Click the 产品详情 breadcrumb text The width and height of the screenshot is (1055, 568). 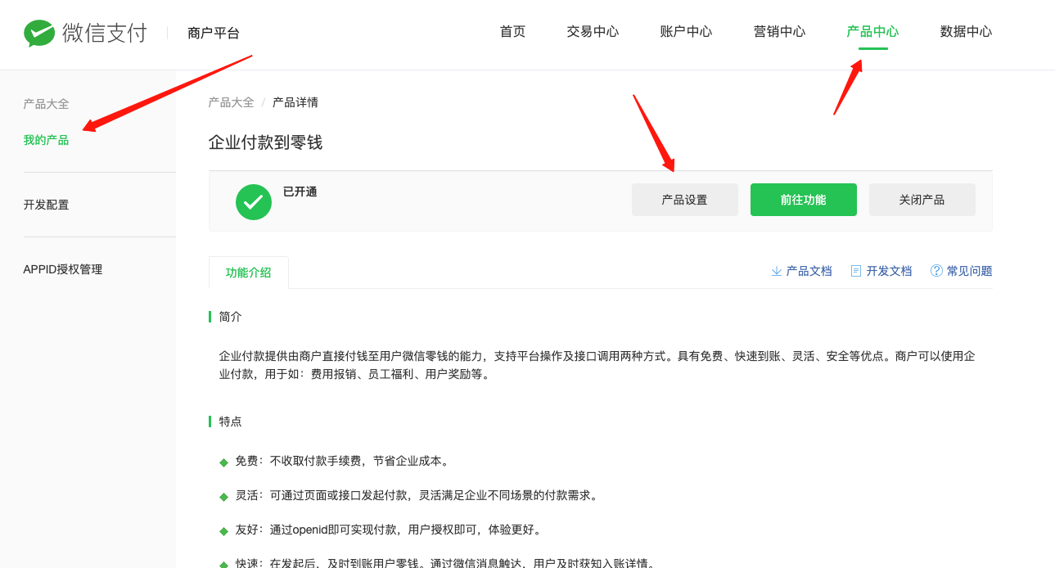click(x=295, y=102)
